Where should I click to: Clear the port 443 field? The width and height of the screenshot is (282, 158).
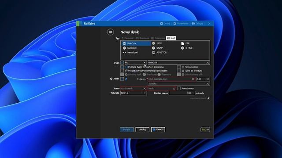pos(208,79)
